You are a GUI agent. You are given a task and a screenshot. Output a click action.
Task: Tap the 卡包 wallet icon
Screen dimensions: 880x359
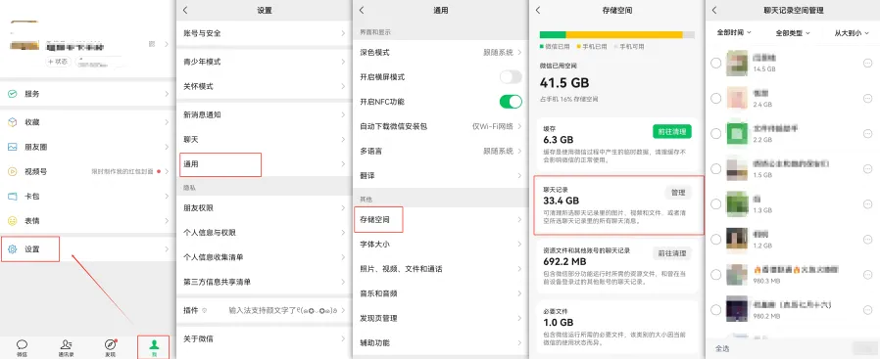tap(13, 196)
